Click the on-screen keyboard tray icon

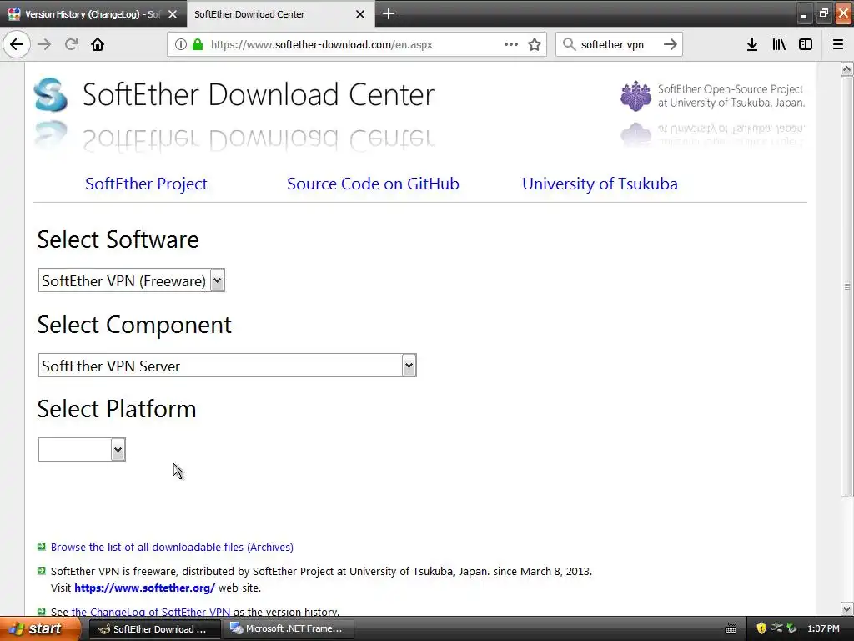point(731,629)
